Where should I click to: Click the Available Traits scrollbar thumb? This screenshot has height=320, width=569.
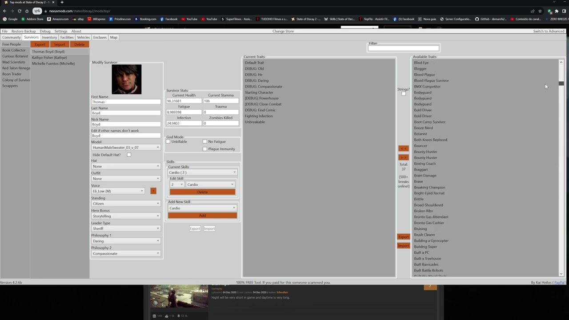561,84
